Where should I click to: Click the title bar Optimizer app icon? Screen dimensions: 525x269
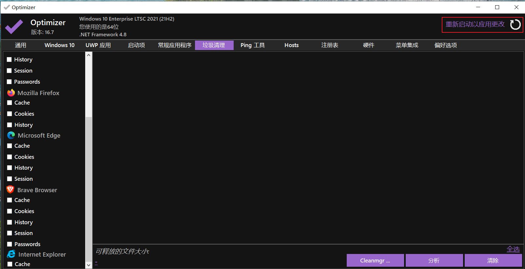pos(6,7)
